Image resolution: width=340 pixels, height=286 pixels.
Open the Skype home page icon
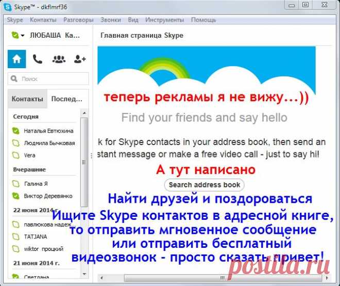pyautogui.click(x=16, y=59)
